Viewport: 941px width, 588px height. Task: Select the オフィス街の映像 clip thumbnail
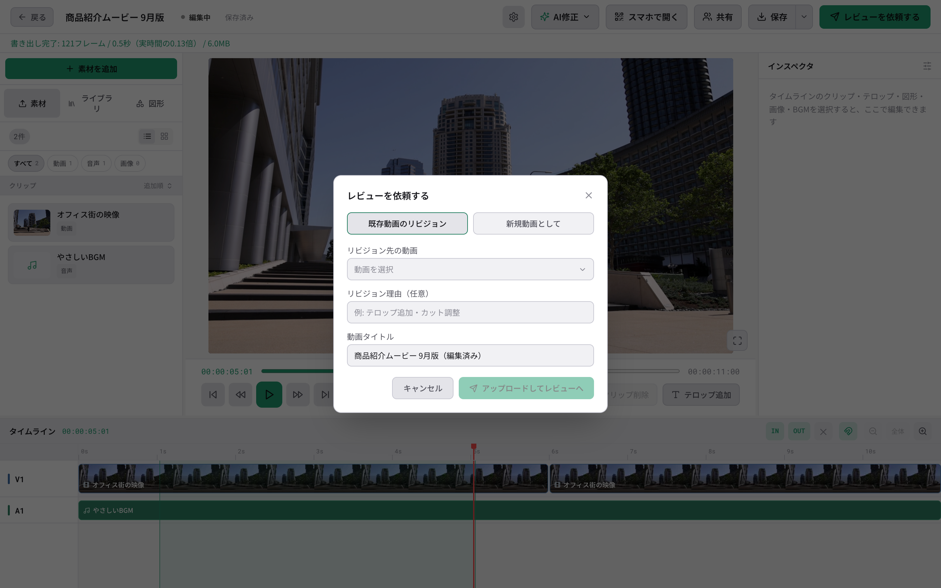(x=32, y=222)
